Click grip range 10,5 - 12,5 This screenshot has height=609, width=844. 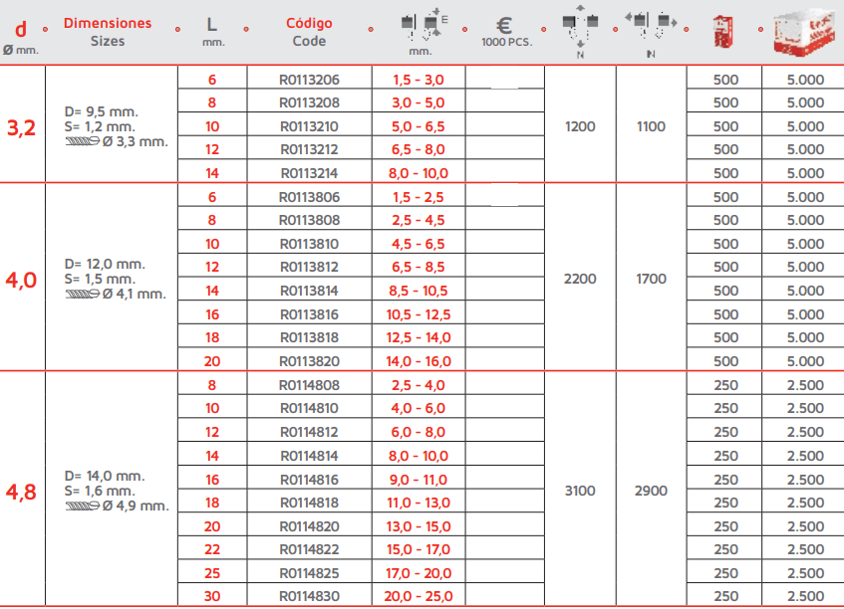[x=419, y=313]
